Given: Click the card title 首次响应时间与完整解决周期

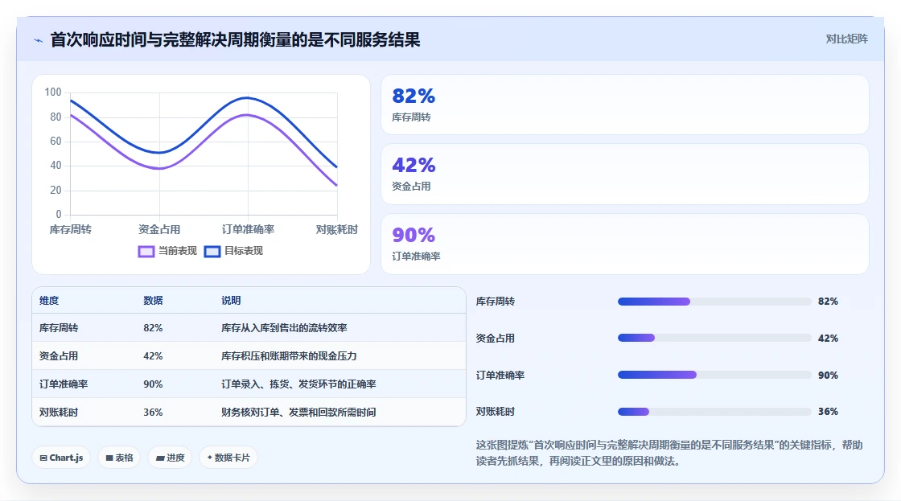Looking at the screenshot, I should pyautogui.click(x=235, y=39).
